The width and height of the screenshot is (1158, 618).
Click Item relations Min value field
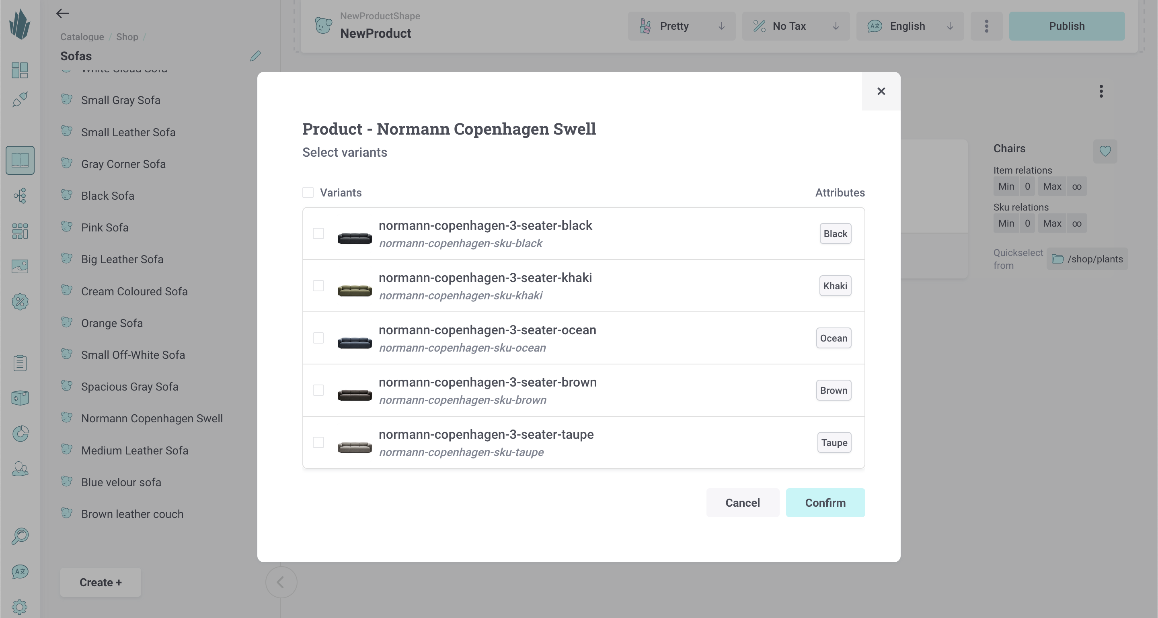pyautogui.click(x=1027, y=186)
